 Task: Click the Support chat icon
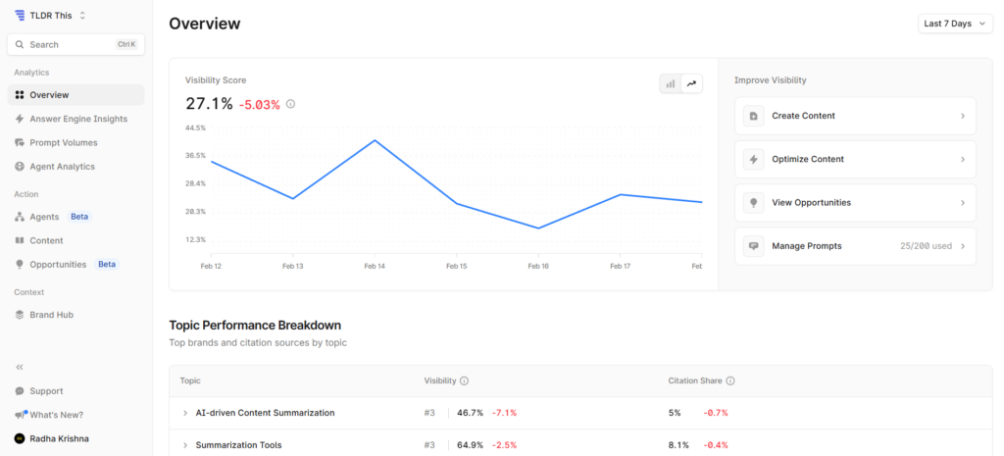20,391
